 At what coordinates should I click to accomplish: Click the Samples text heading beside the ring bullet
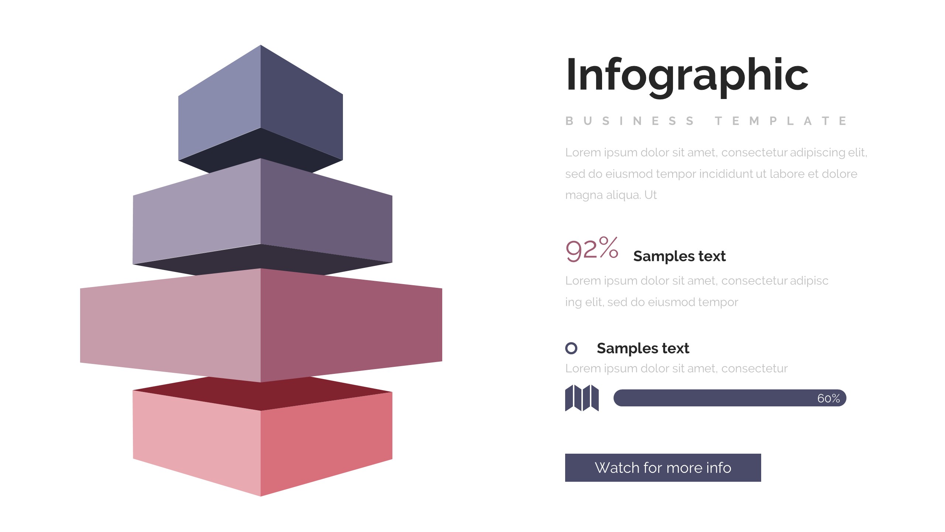coord(643,348)
